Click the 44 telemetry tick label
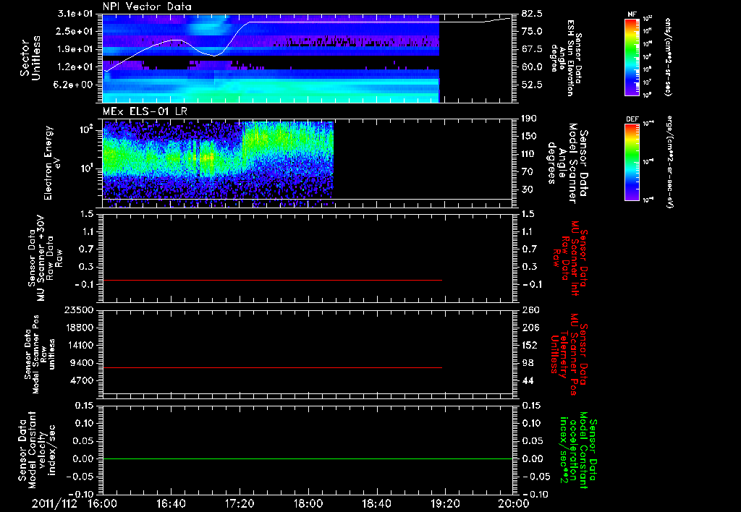Image resolution: width=741 pixels, height=512 pixels. pos(528,380)
